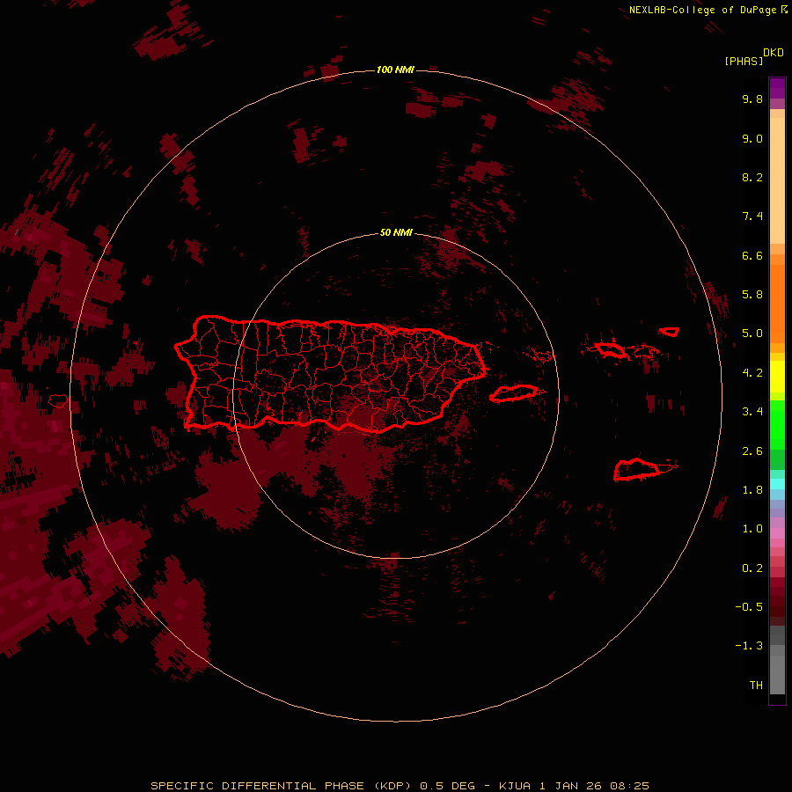This screenshot has width=792, height=792.
Task: Select the 7.4 legend value
Action: (x=752, y=216)
